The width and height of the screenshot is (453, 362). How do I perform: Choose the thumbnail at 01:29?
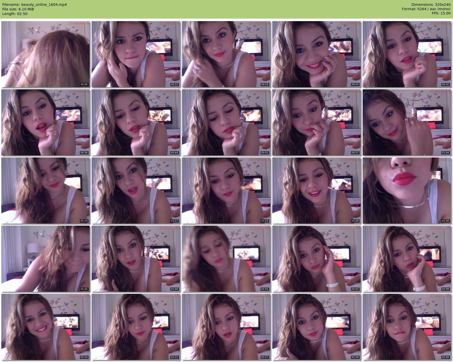tap(317, 191)
